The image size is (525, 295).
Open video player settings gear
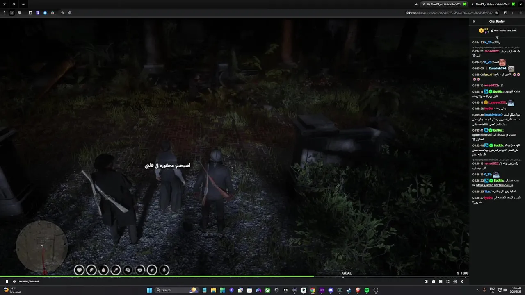click(462, 281)
